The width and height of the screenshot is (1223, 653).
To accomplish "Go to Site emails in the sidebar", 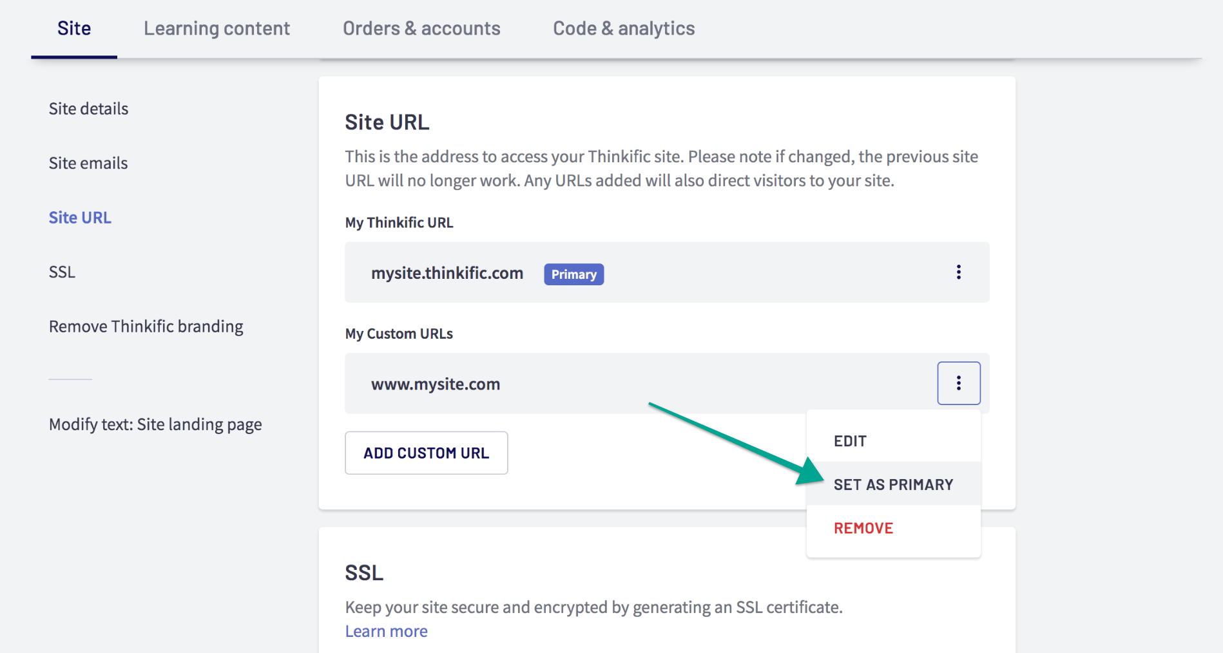I will [88, 163].
